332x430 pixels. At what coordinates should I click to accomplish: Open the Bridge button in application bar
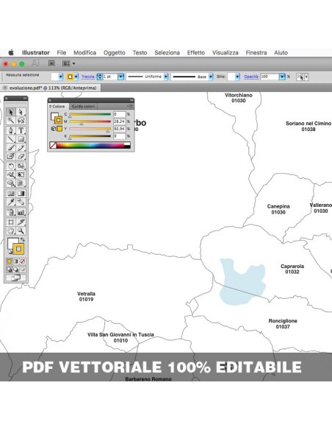(x=51, y=63)
